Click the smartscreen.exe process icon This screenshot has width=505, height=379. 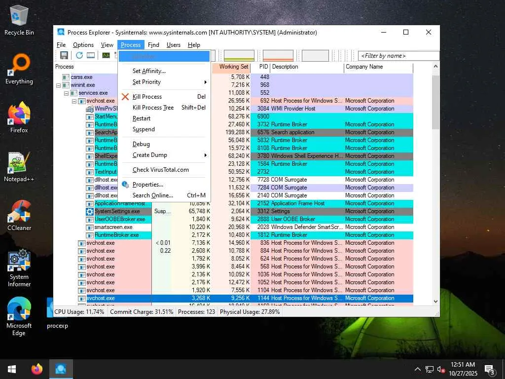(90, 227)
